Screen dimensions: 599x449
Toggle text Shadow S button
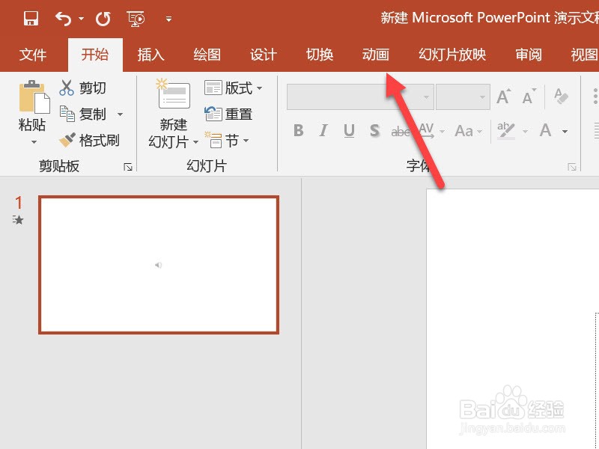click(375, 130)
